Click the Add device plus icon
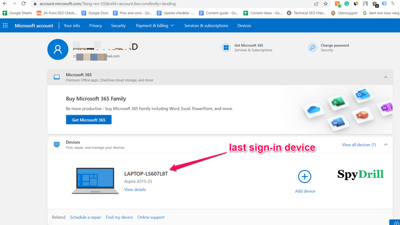 point(305,177)
